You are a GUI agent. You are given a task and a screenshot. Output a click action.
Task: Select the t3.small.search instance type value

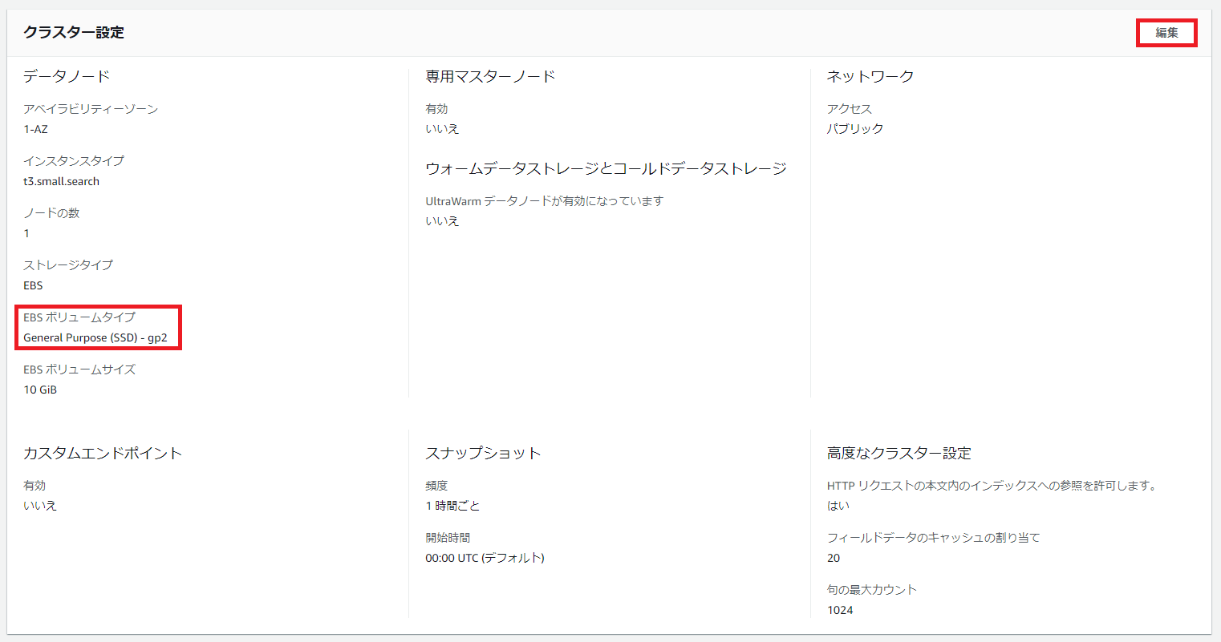coord(62,181)
